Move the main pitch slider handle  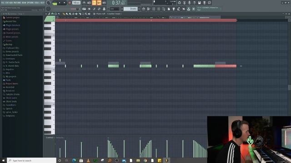click(78, 9)
